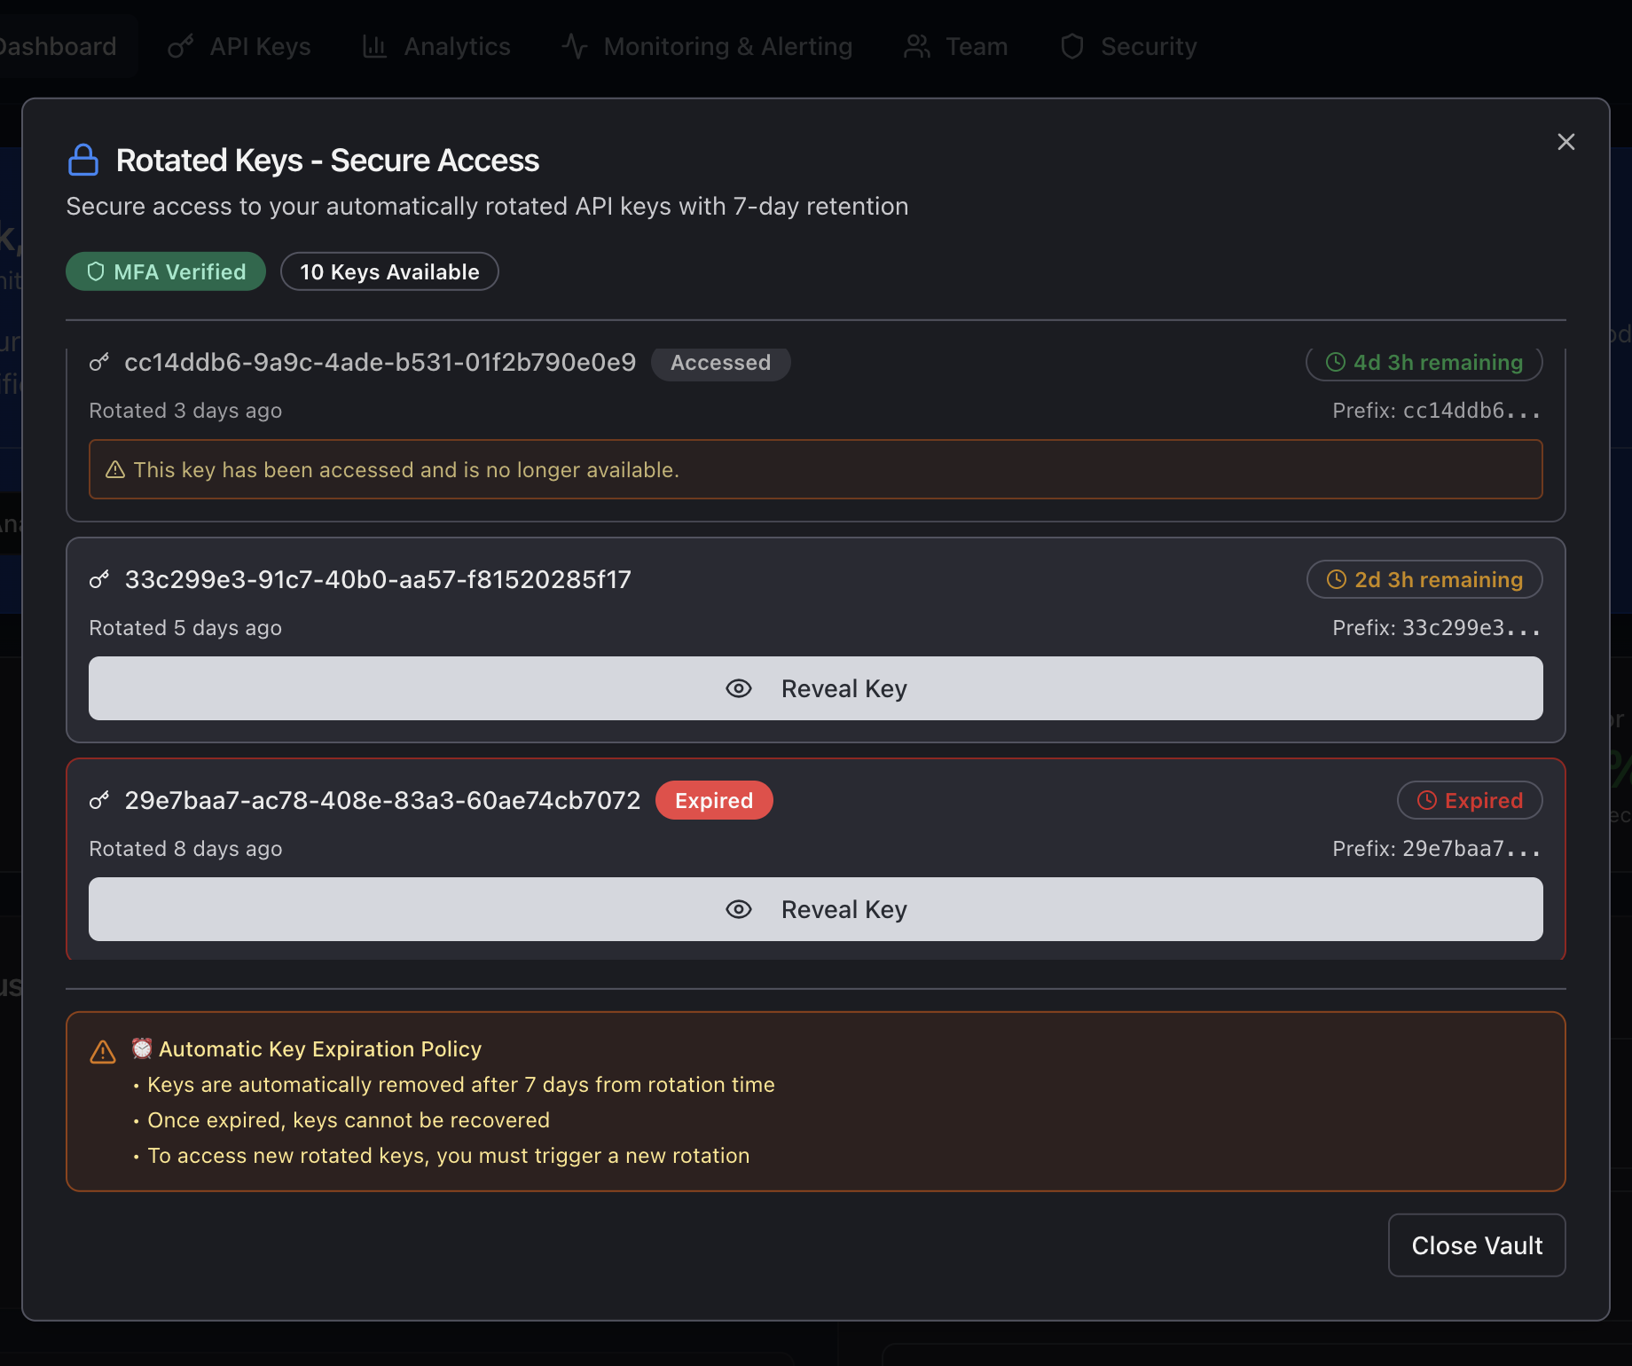Click Close Vault

(x=1476, y=1245)
